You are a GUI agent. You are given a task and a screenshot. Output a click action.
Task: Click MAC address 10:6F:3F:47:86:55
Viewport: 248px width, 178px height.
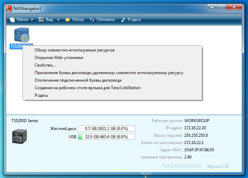199,150
